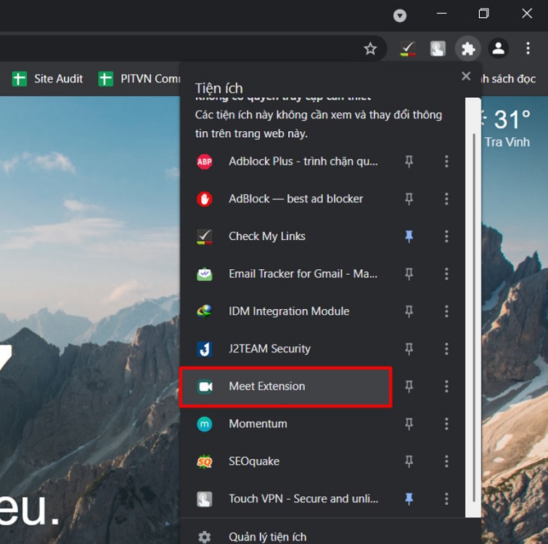Screen dimensions: 548x544
Task: Open the reading list 'sách đọc' button
Action: [509, 79]
